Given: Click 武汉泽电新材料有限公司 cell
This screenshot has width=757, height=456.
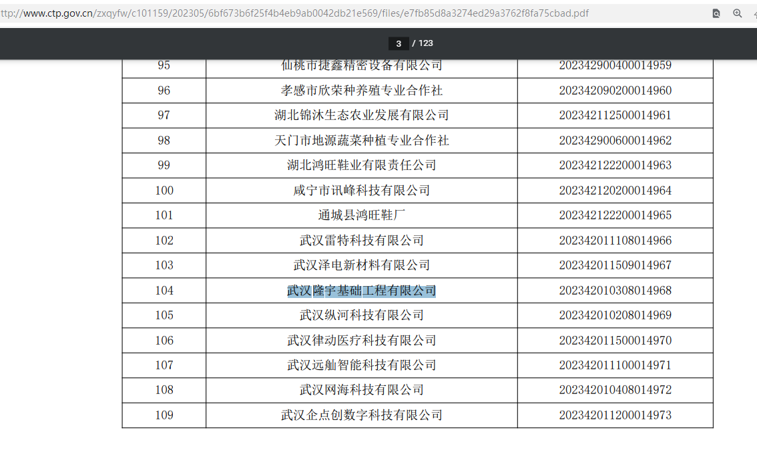Looking at the screenshot, I should coord(361,265).
